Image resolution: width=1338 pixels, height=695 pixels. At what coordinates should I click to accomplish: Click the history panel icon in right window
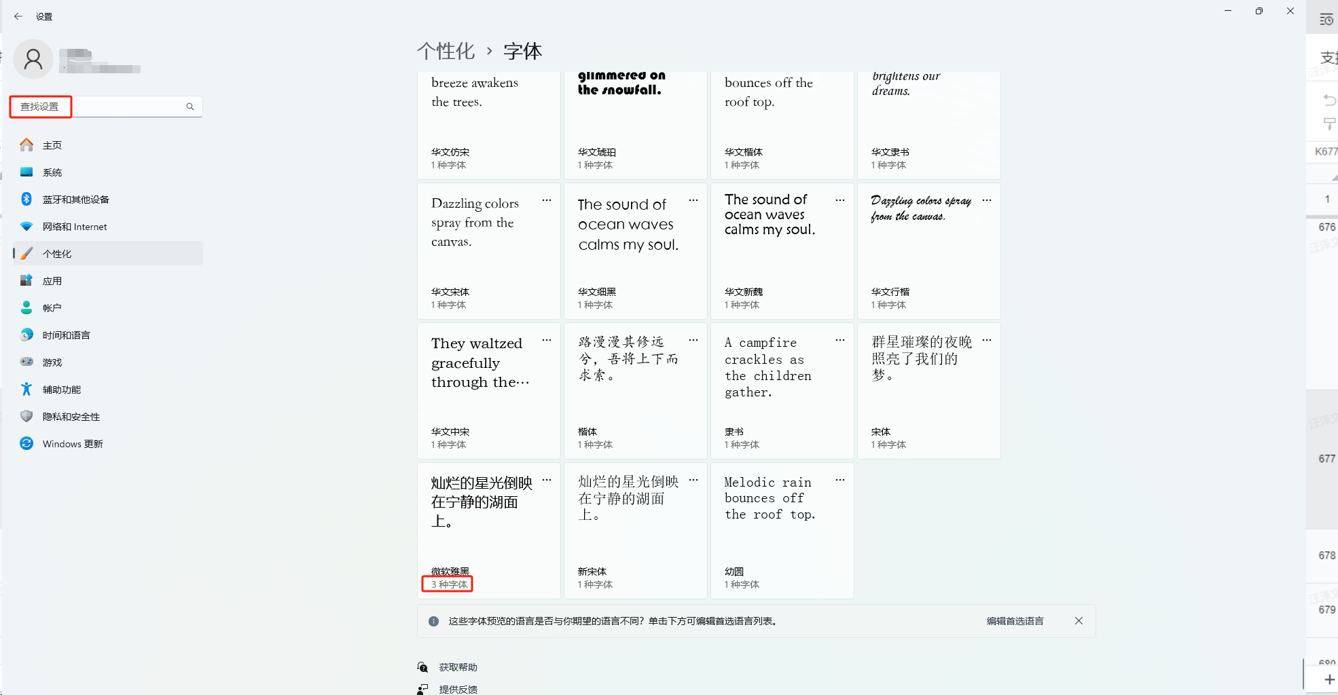(1326, 20)
